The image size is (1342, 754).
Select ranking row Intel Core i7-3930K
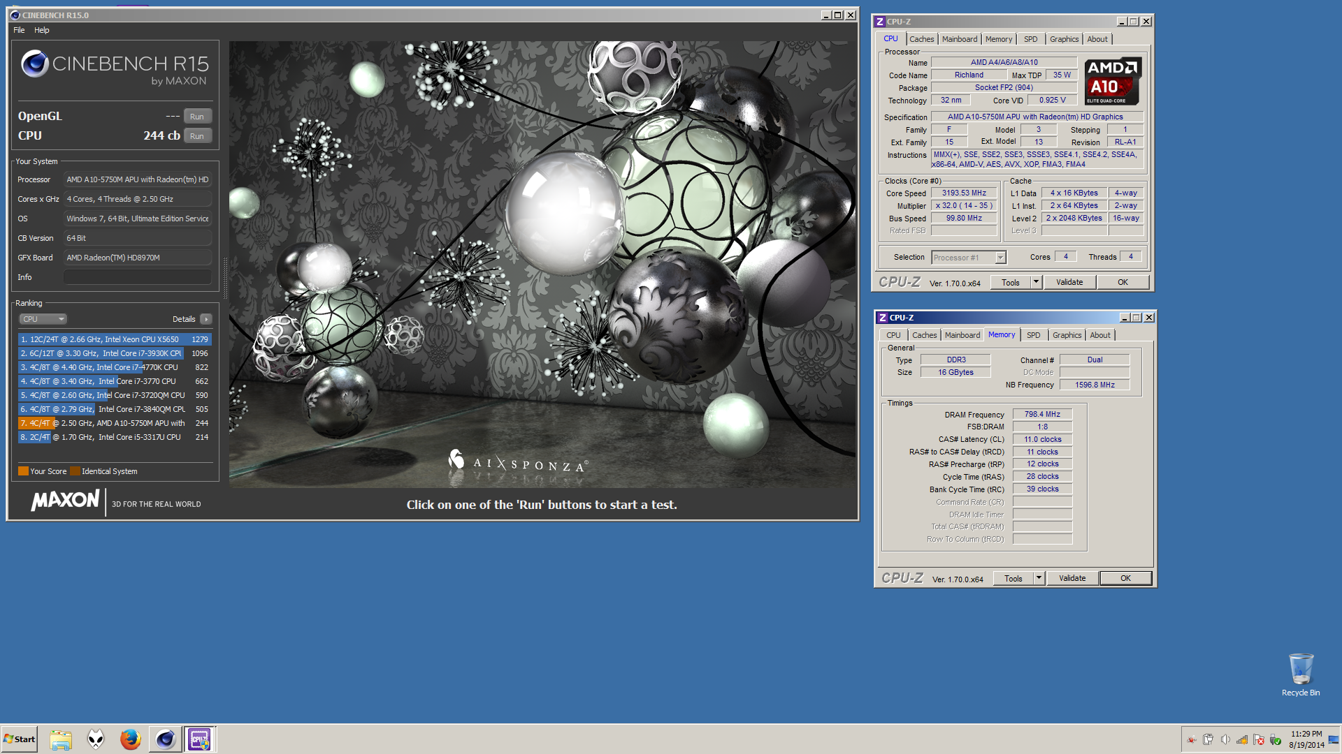tap(115, 353)
